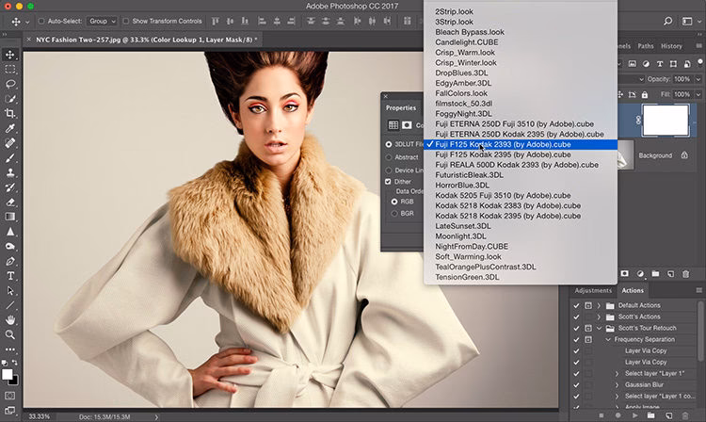Select the Crop tool

pos(10,113)
